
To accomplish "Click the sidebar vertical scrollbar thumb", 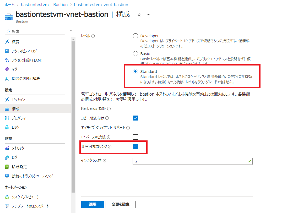I will 73,117.
